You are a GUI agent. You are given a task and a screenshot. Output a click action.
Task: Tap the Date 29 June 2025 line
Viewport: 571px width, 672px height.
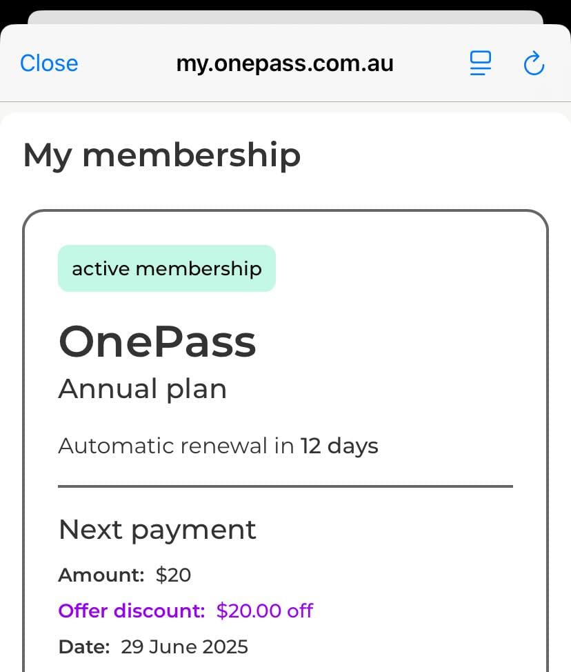(x=153, y=646)
